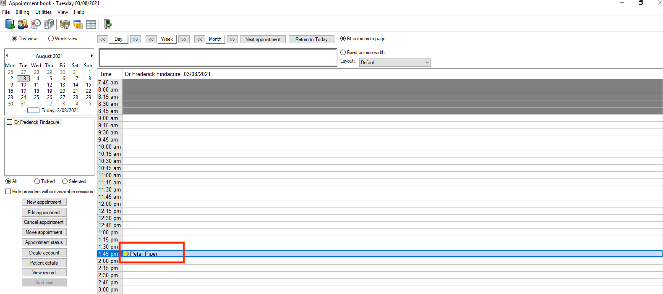The width and height of the screenshot is (663, 294).
Task: Click the Patient details button
Action: [44, 263]
